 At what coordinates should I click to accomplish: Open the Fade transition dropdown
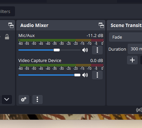(x=125, y=37)
